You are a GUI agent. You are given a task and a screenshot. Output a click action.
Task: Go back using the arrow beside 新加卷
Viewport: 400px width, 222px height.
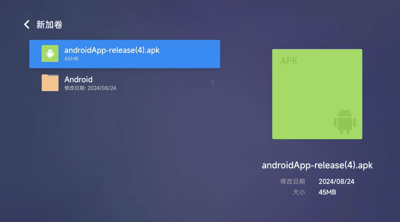click(27, 24)
